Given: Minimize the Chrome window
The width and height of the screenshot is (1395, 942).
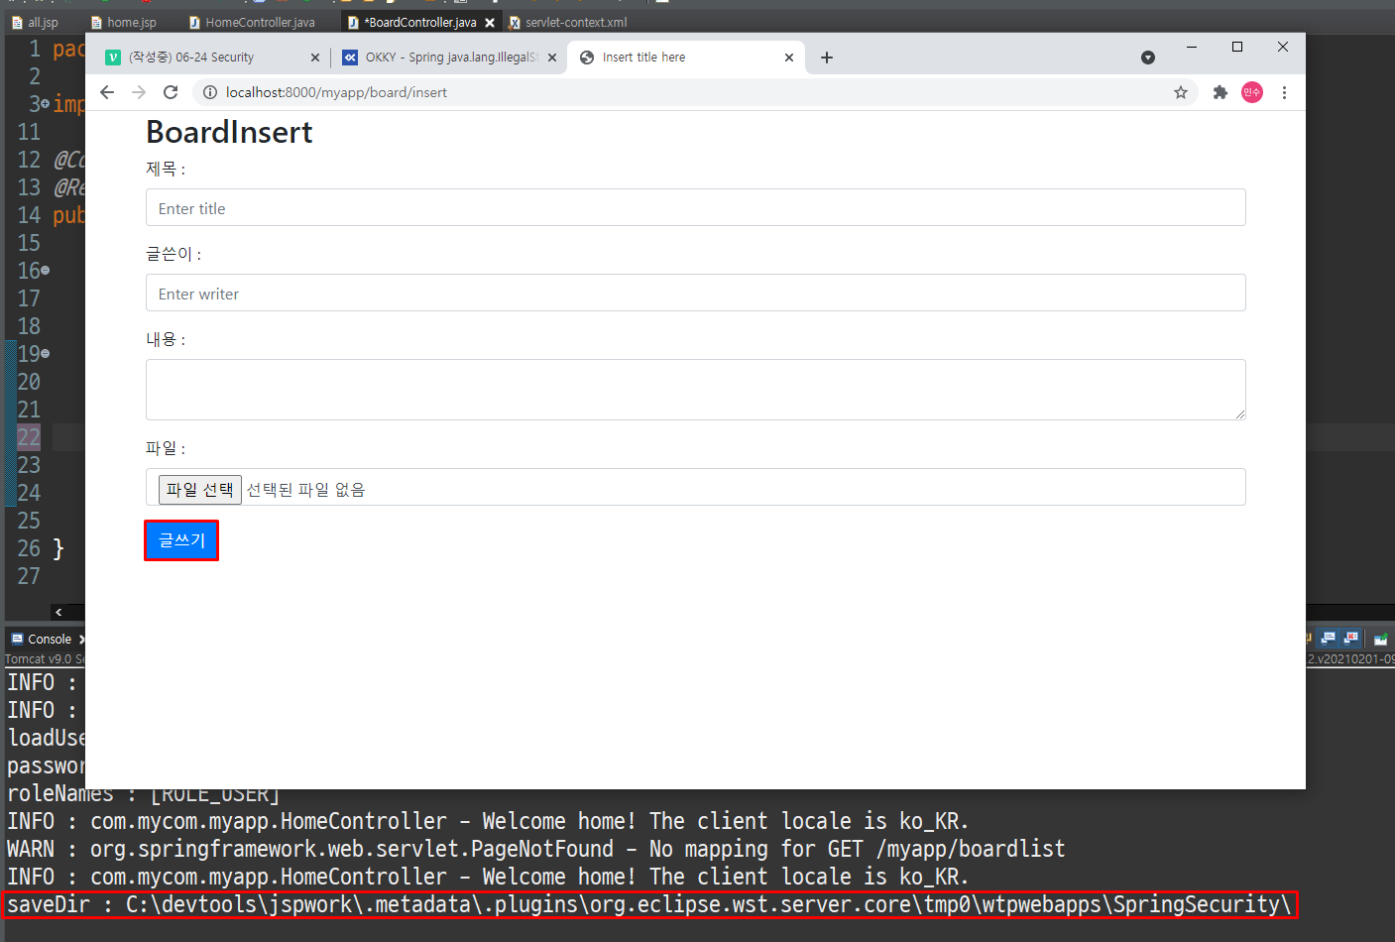Looking at the screenshot, I should pos(1192,47).
